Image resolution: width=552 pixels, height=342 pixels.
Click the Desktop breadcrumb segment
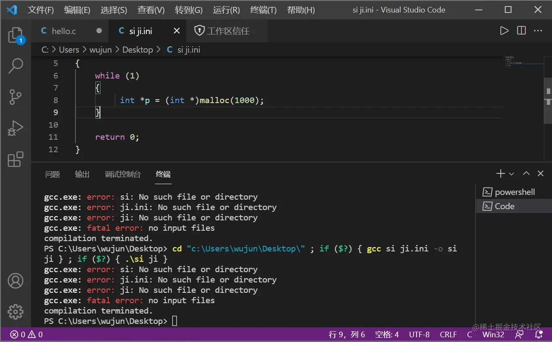pos(138,50)
